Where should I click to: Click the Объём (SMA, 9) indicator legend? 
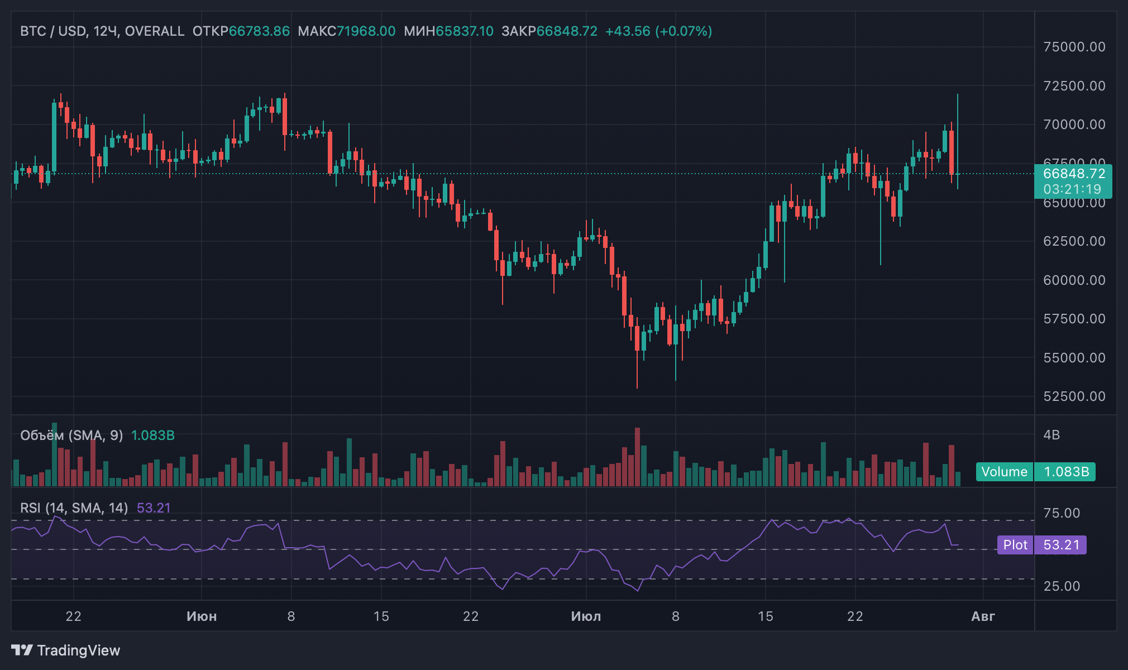[x=71, y=435]
